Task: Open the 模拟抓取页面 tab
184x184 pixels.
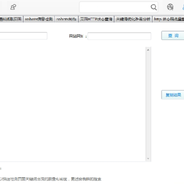Action: point(11,19)
